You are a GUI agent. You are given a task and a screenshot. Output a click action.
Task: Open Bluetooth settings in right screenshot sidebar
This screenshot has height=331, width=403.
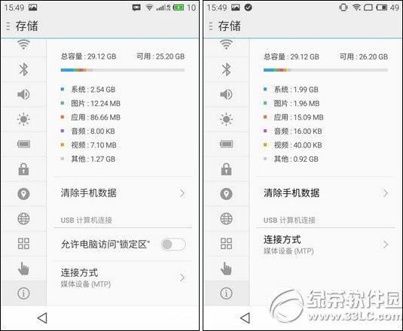pos(226,69)
